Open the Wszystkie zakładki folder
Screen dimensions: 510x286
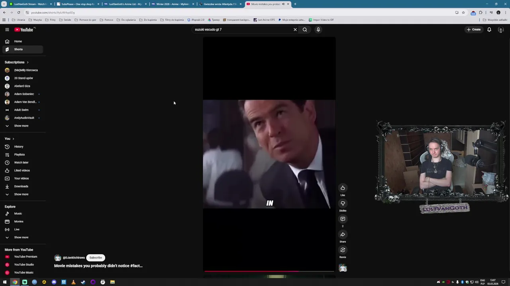[x=496, y=19]
